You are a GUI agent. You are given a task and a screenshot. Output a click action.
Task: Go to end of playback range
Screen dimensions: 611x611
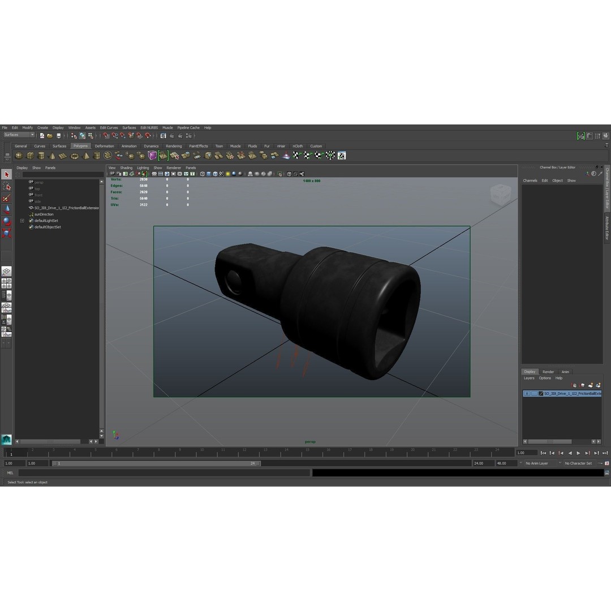(x=605, y=453)
